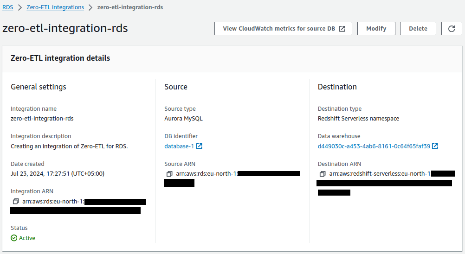
Task: Copy the Source ARN using copy icon
Action: [169, 174]
